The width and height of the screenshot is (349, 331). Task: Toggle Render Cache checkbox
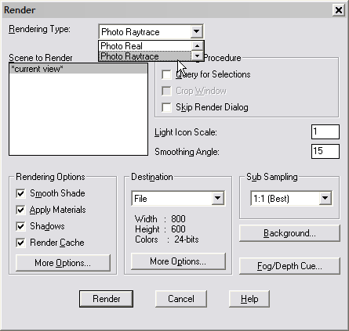tap(20, 243)
